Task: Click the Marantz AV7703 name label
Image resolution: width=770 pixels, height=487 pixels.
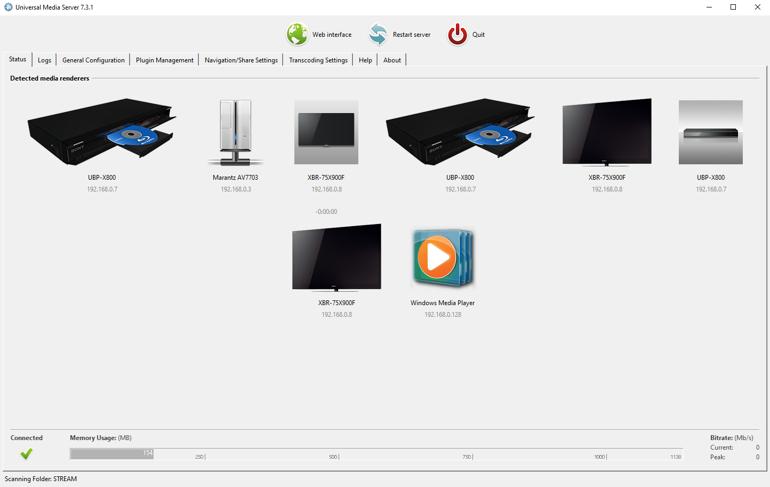Action: (235, 178)
